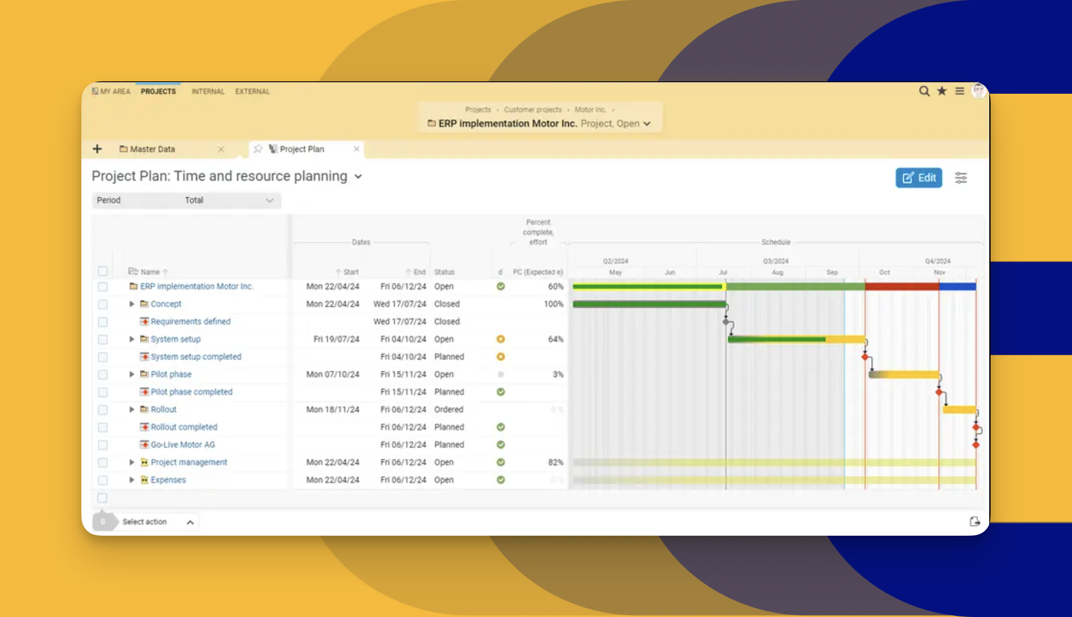Check the Concept row checkbox

click(x=103, y=304)
